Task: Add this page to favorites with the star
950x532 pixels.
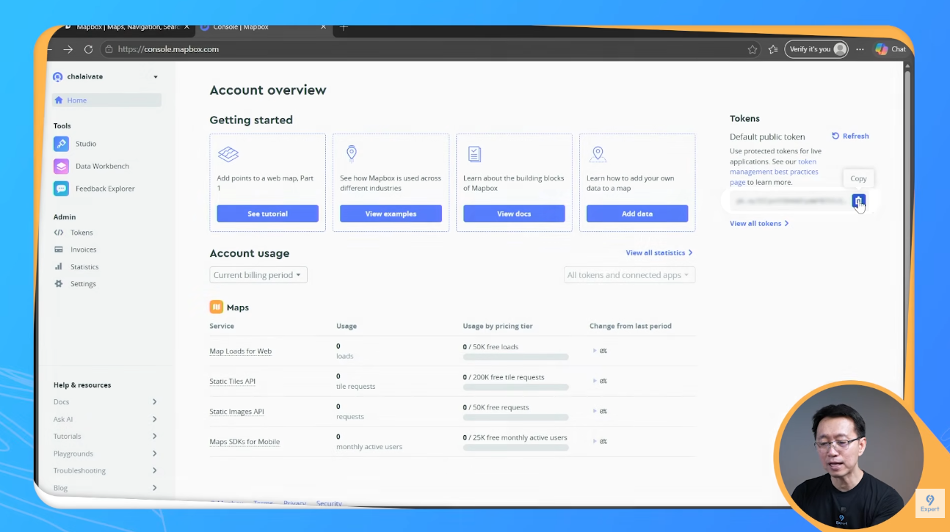Action: click(753, 49)
